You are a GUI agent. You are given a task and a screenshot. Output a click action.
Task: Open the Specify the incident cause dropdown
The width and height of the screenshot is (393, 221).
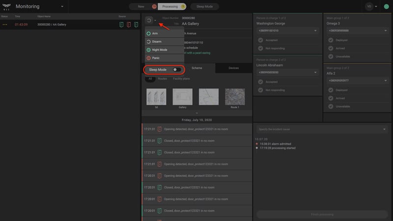point(322,129)
